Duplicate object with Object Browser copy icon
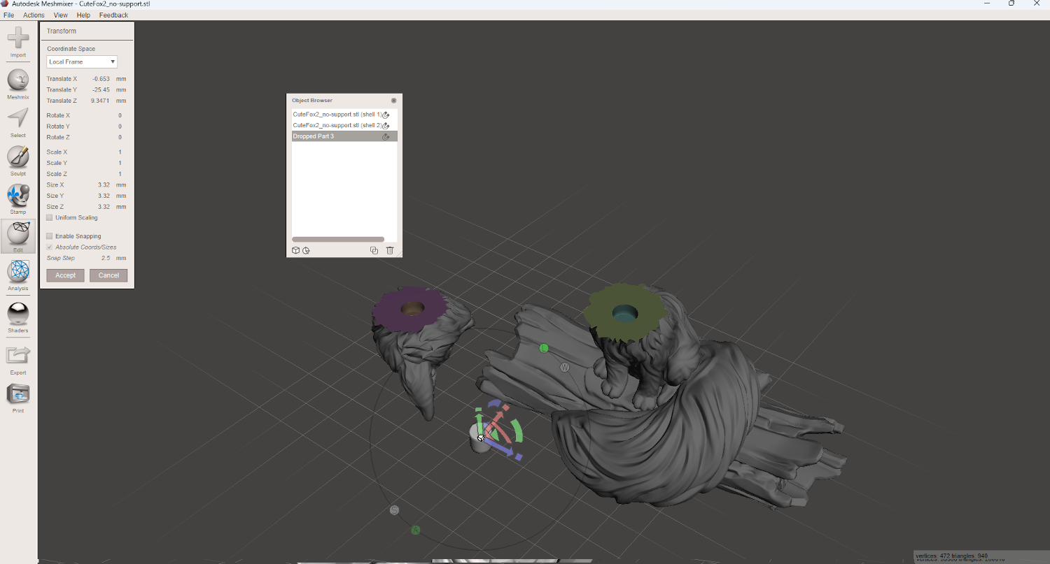 click(374, 250)
